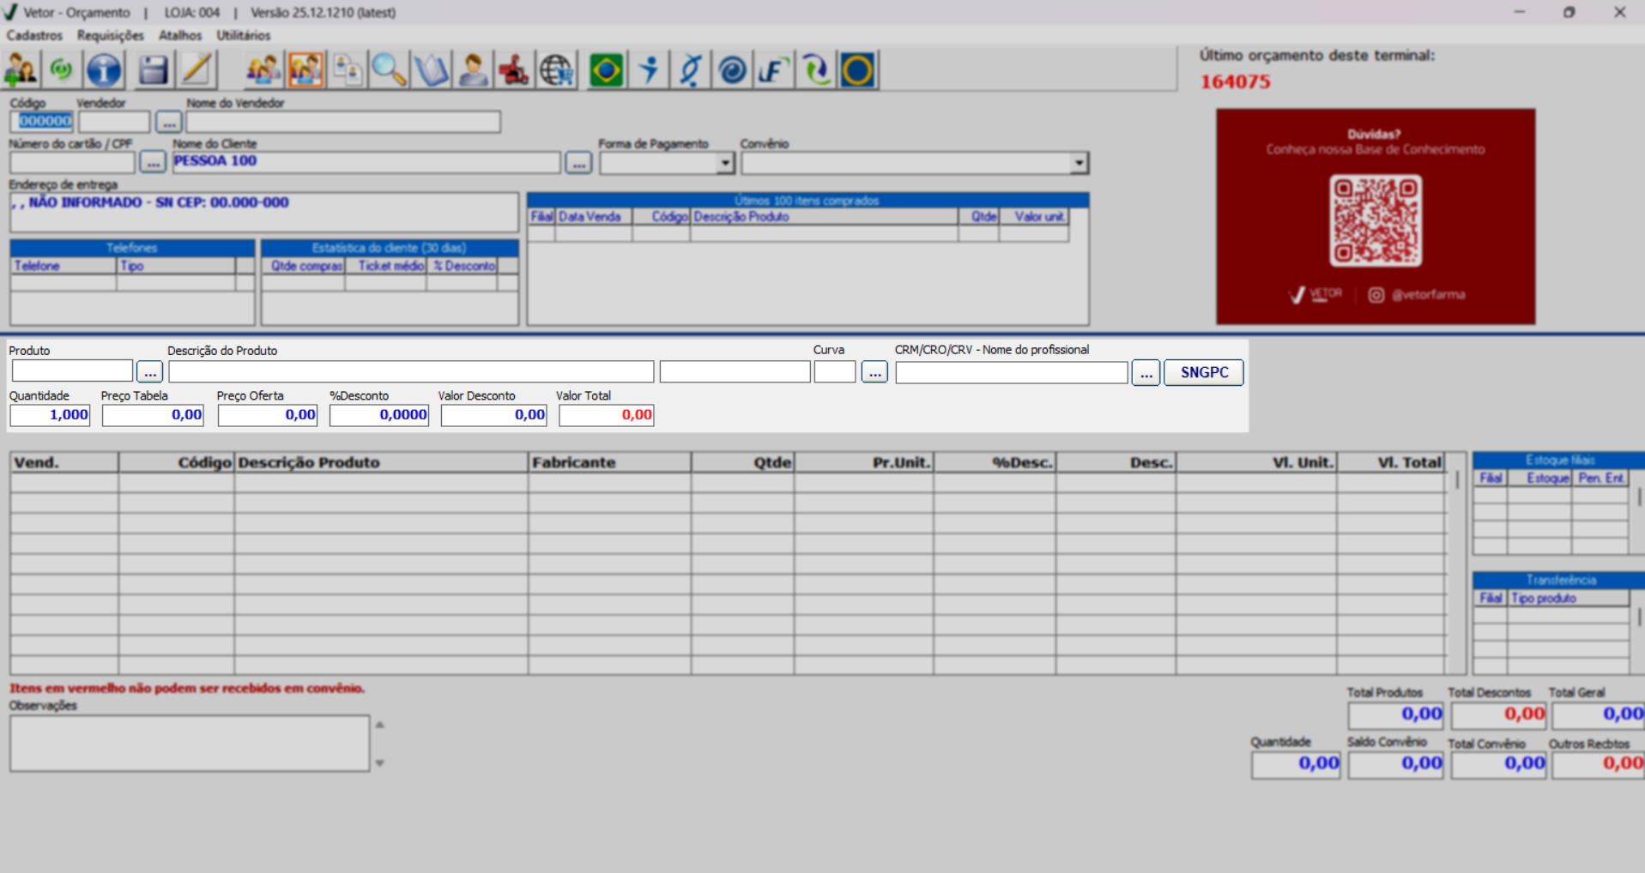Click the globe with shopping cart icon
The height and width of the screenshot is (873, 1645).
coord(556,70)
